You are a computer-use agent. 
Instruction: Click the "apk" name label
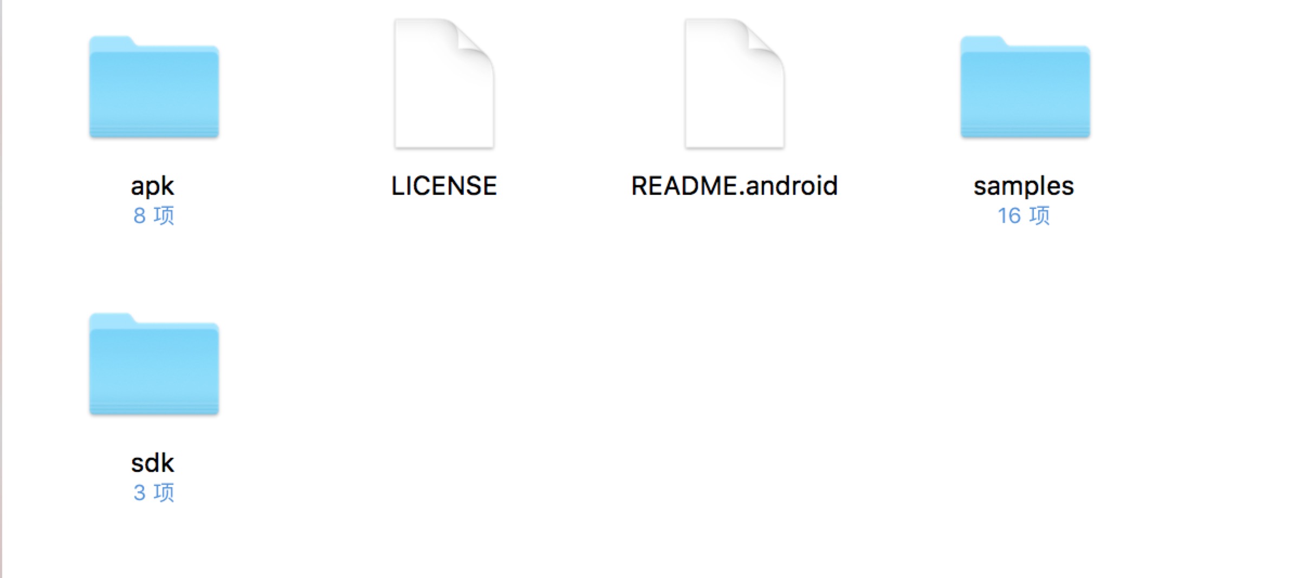pos(152,187)
